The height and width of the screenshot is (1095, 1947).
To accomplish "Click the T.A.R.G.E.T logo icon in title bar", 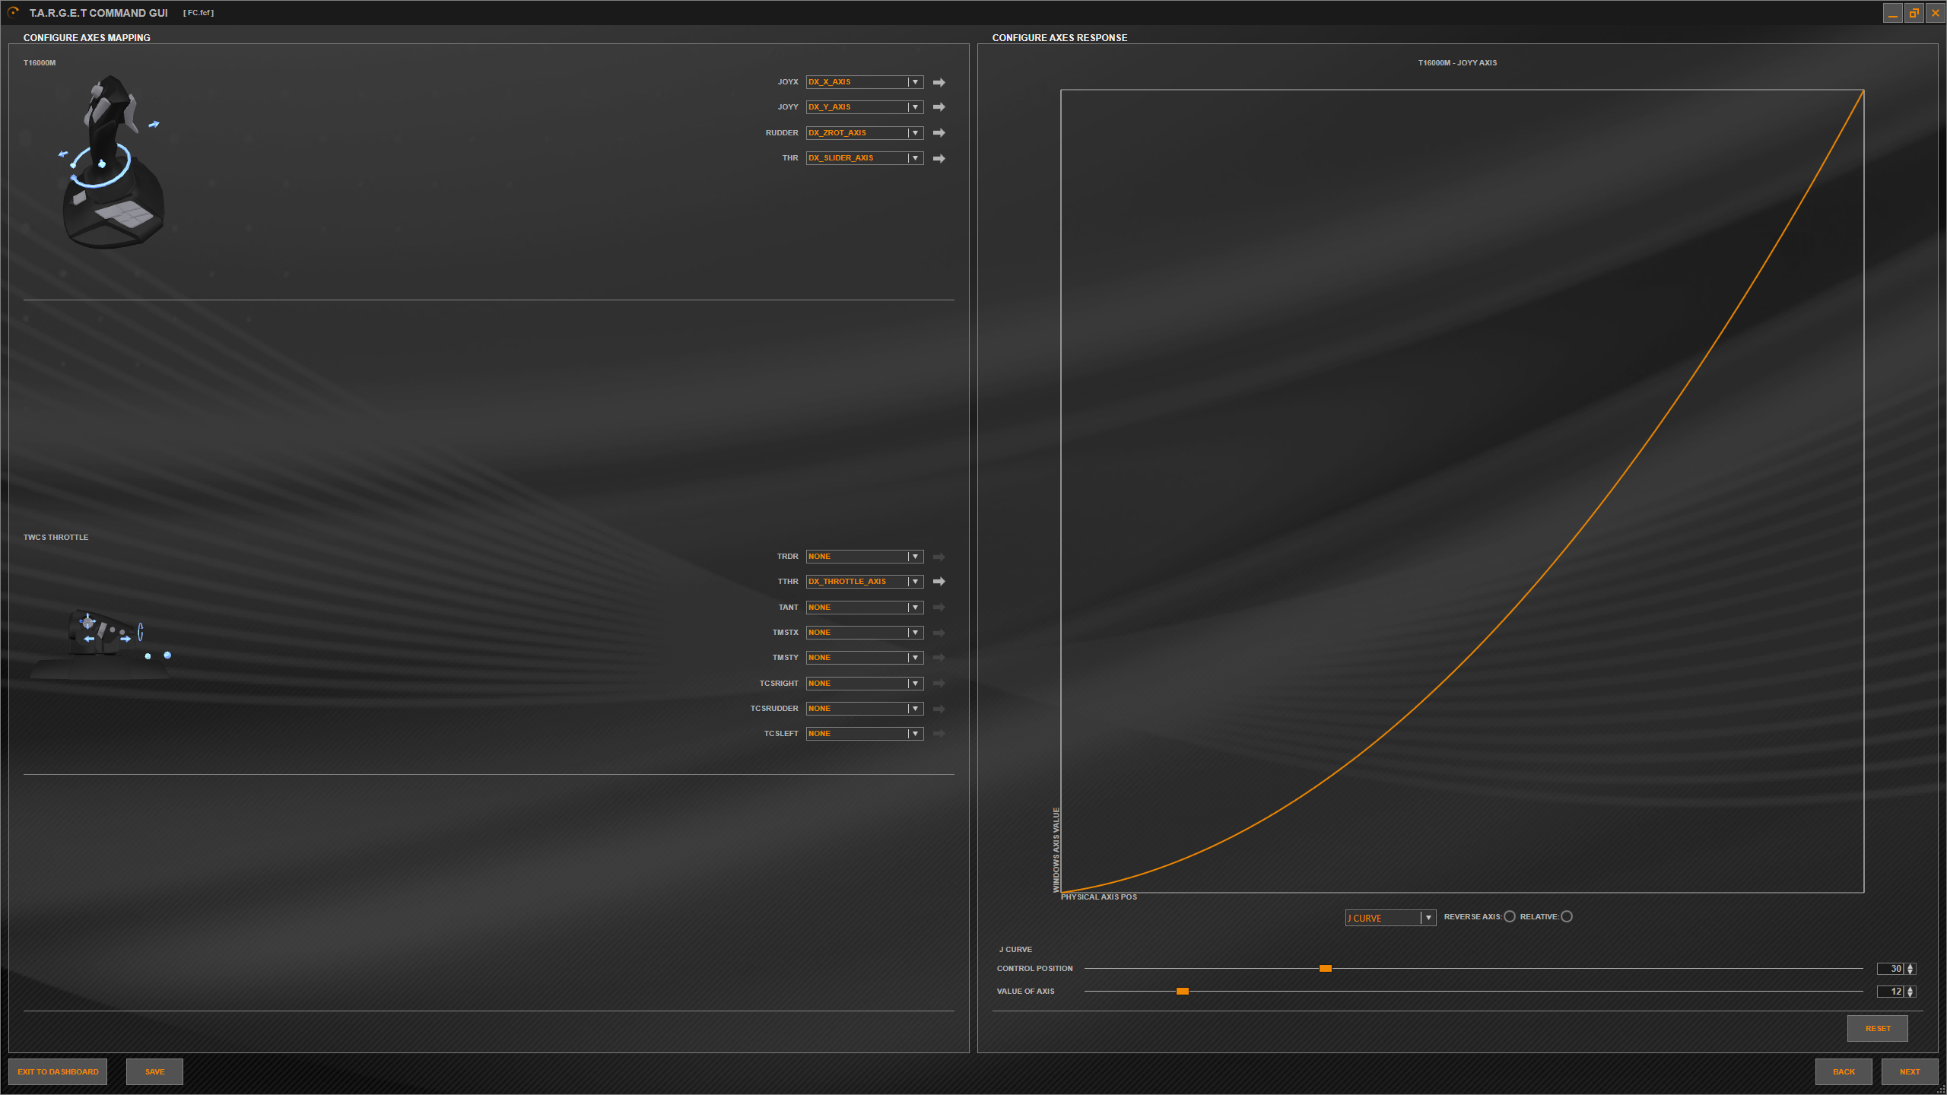I will click(13, 12).
